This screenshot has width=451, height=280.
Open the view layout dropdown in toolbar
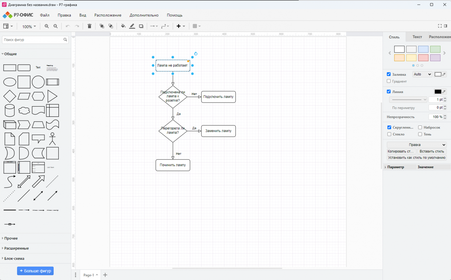[x=8, y=26]
